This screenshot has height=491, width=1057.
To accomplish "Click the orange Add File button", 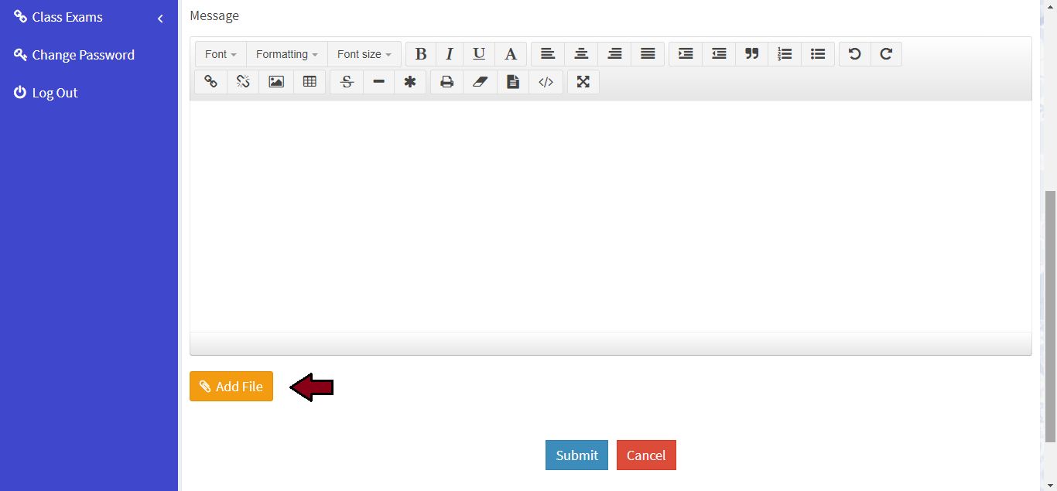I will [x=231, y=387].
